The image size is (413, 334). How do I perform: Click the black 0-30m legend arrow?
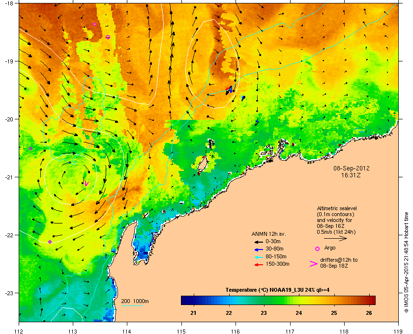[259, 242]
